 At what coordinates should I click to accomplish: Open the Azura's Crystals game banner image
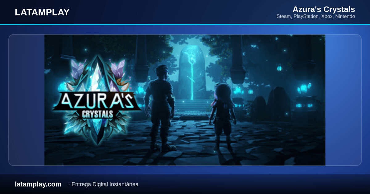[185, 100]
